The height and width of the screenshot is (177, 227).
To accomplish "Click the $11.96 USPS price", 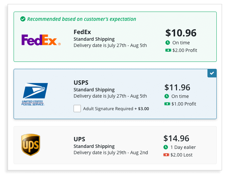I will tap(177, 87).
